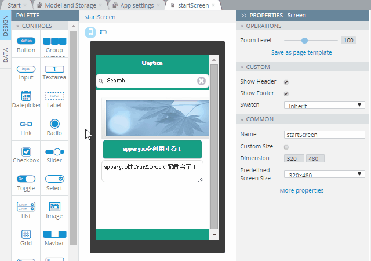
Task: Choose the List control icon
Action: pyautogui.click(x=26, y=206)
